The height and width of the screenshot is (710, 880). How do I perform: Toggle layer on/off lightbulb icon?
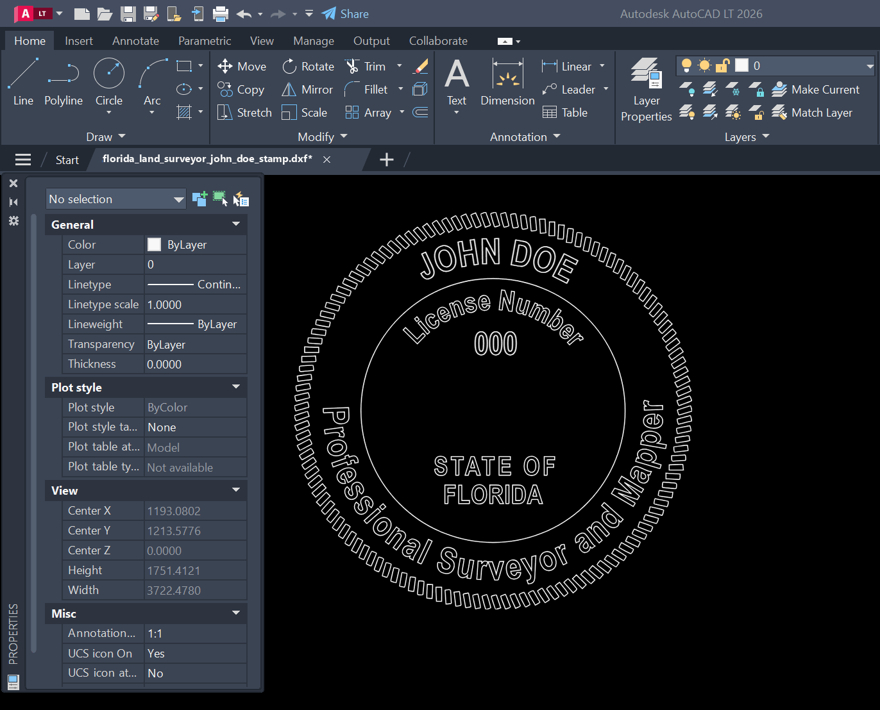tap(686, 65)
